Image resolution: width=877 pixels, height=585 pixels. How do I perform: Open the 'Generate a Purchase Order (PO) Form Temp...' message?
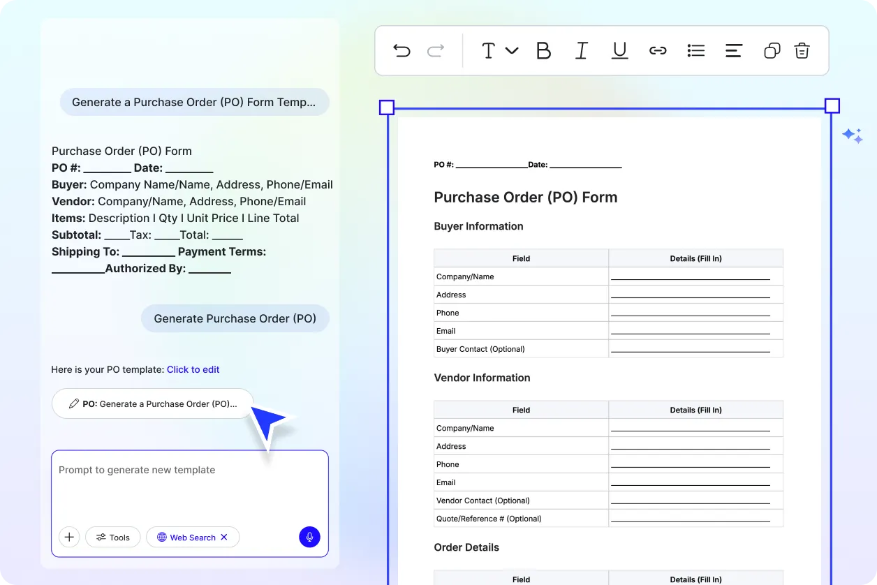click(194, 102)
